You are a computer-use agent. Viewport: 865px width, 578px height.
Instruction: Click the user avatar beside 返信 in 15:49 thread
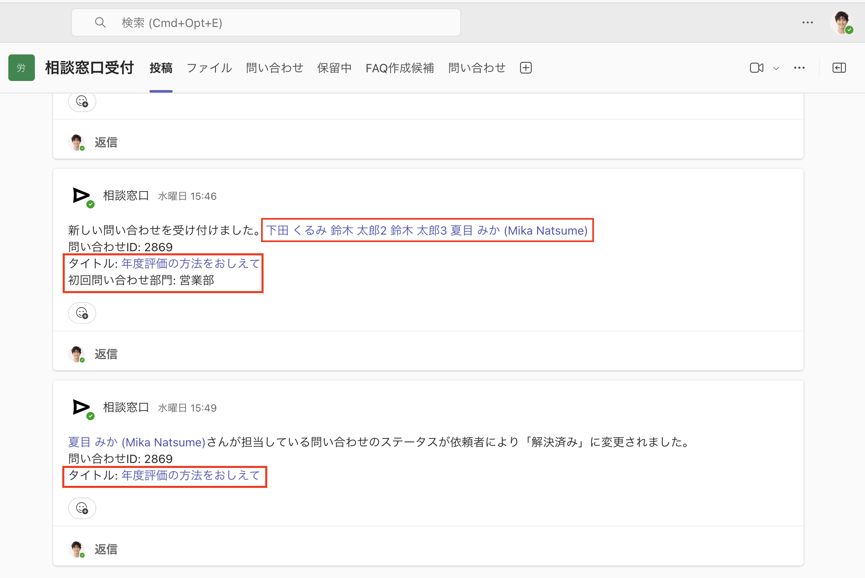coord(77,549)
